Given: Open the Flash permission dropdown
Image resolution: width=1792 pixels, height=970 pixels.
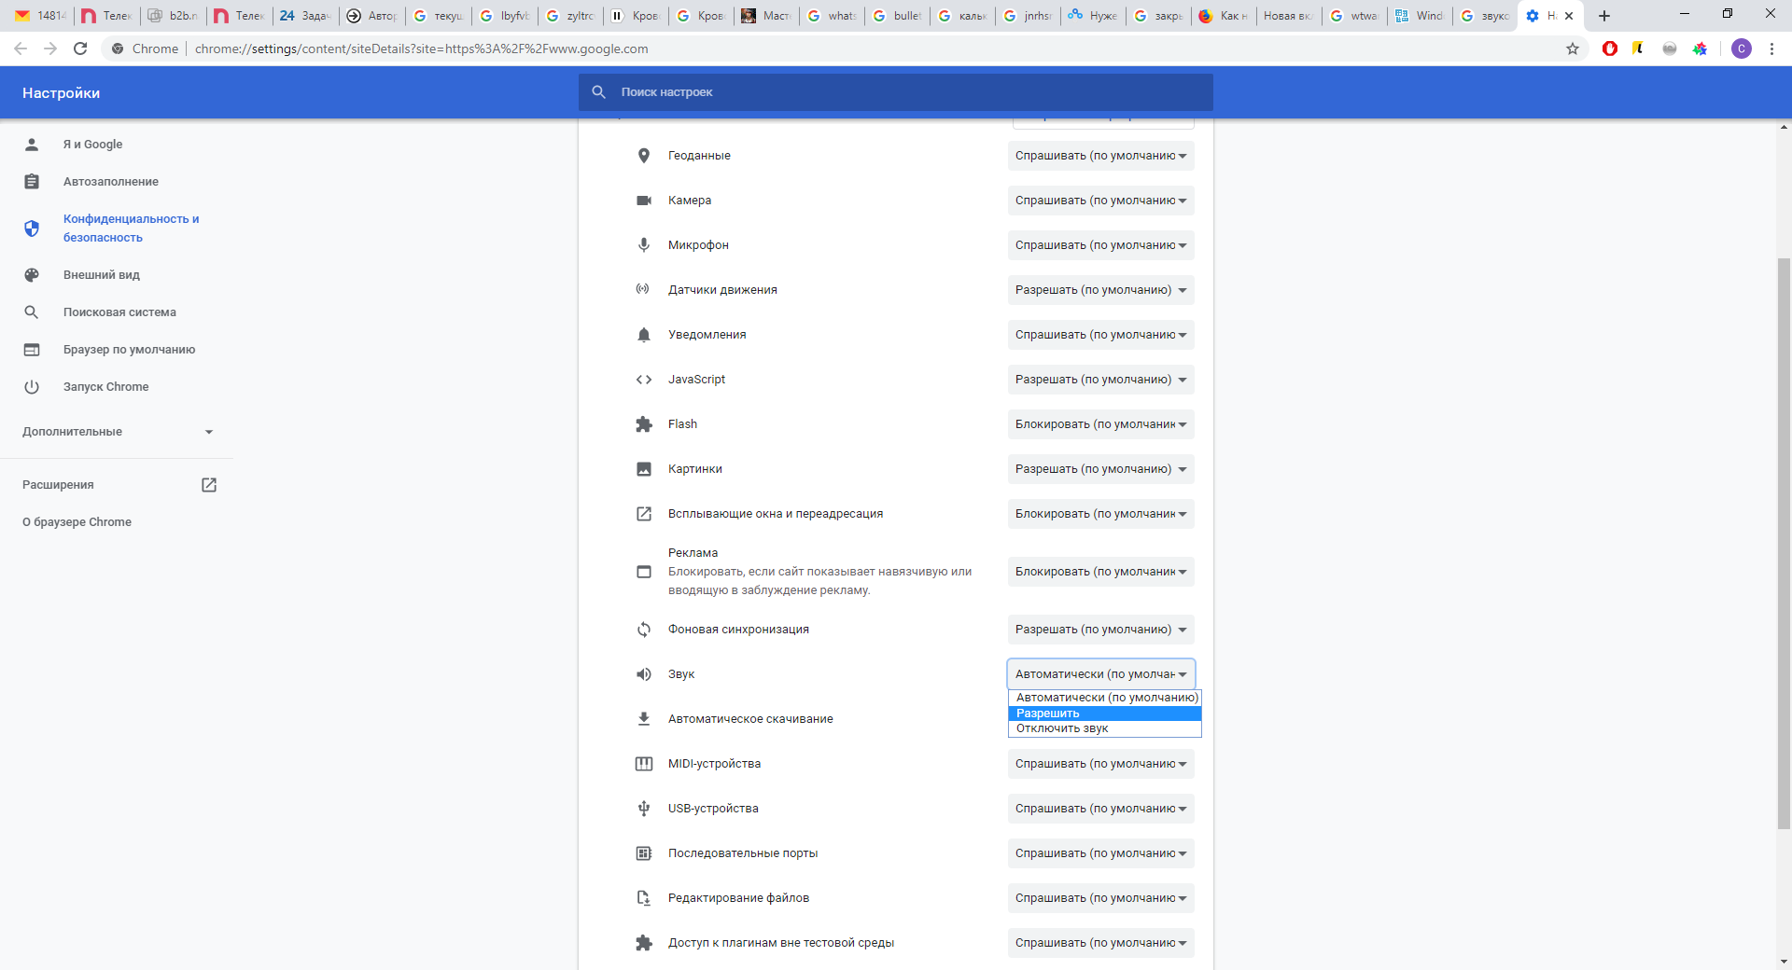Looking at the screenshot, I should coord(1100,424).
